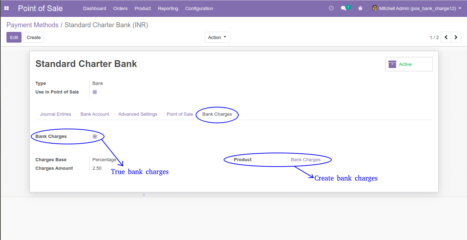Go to the next record arrow
This screenshot has width=467, height=240.
pyautogui.click(x=456, y=37)
